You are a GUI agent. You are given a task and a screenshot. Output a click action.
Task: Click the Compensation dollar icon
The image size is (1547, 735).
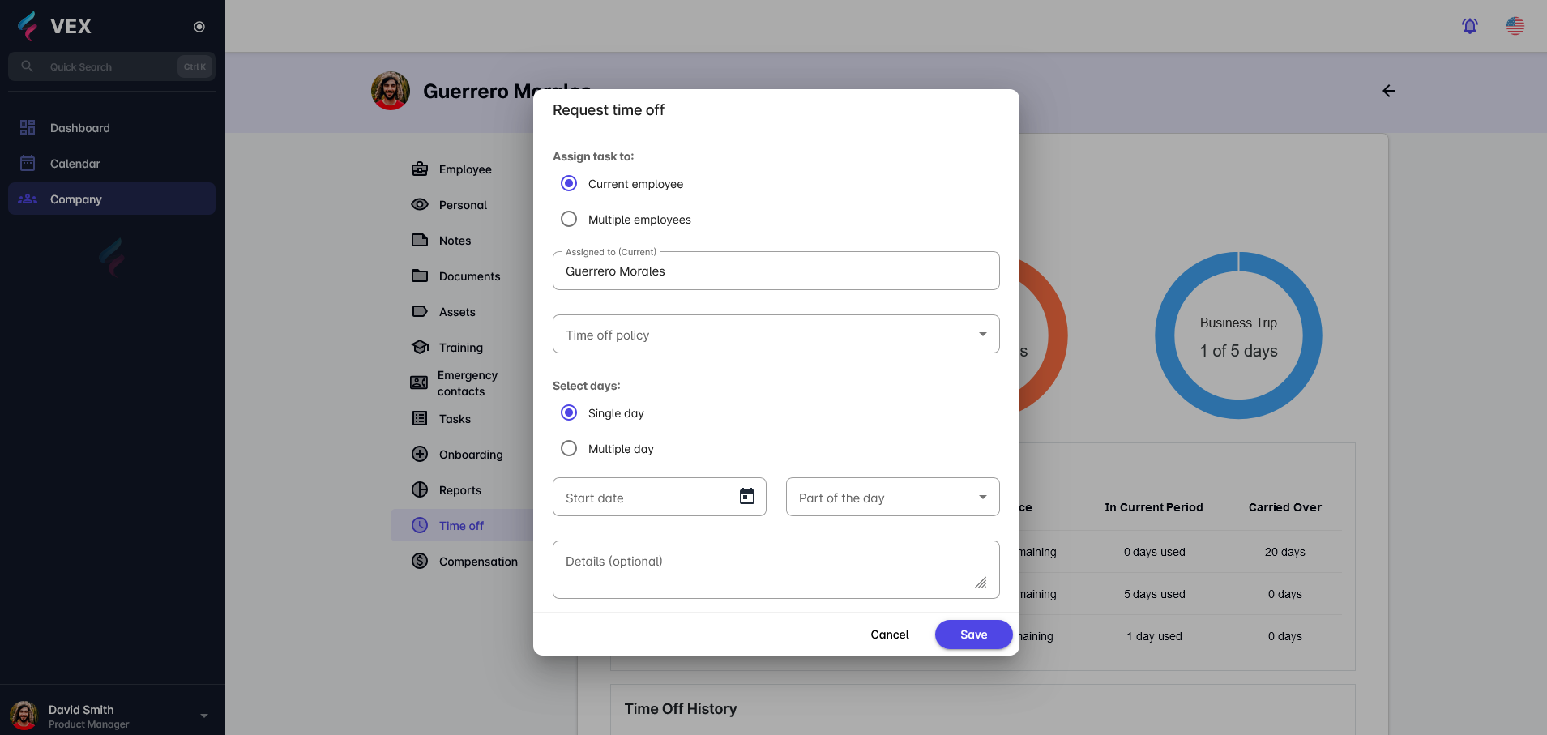click(420, 561)
